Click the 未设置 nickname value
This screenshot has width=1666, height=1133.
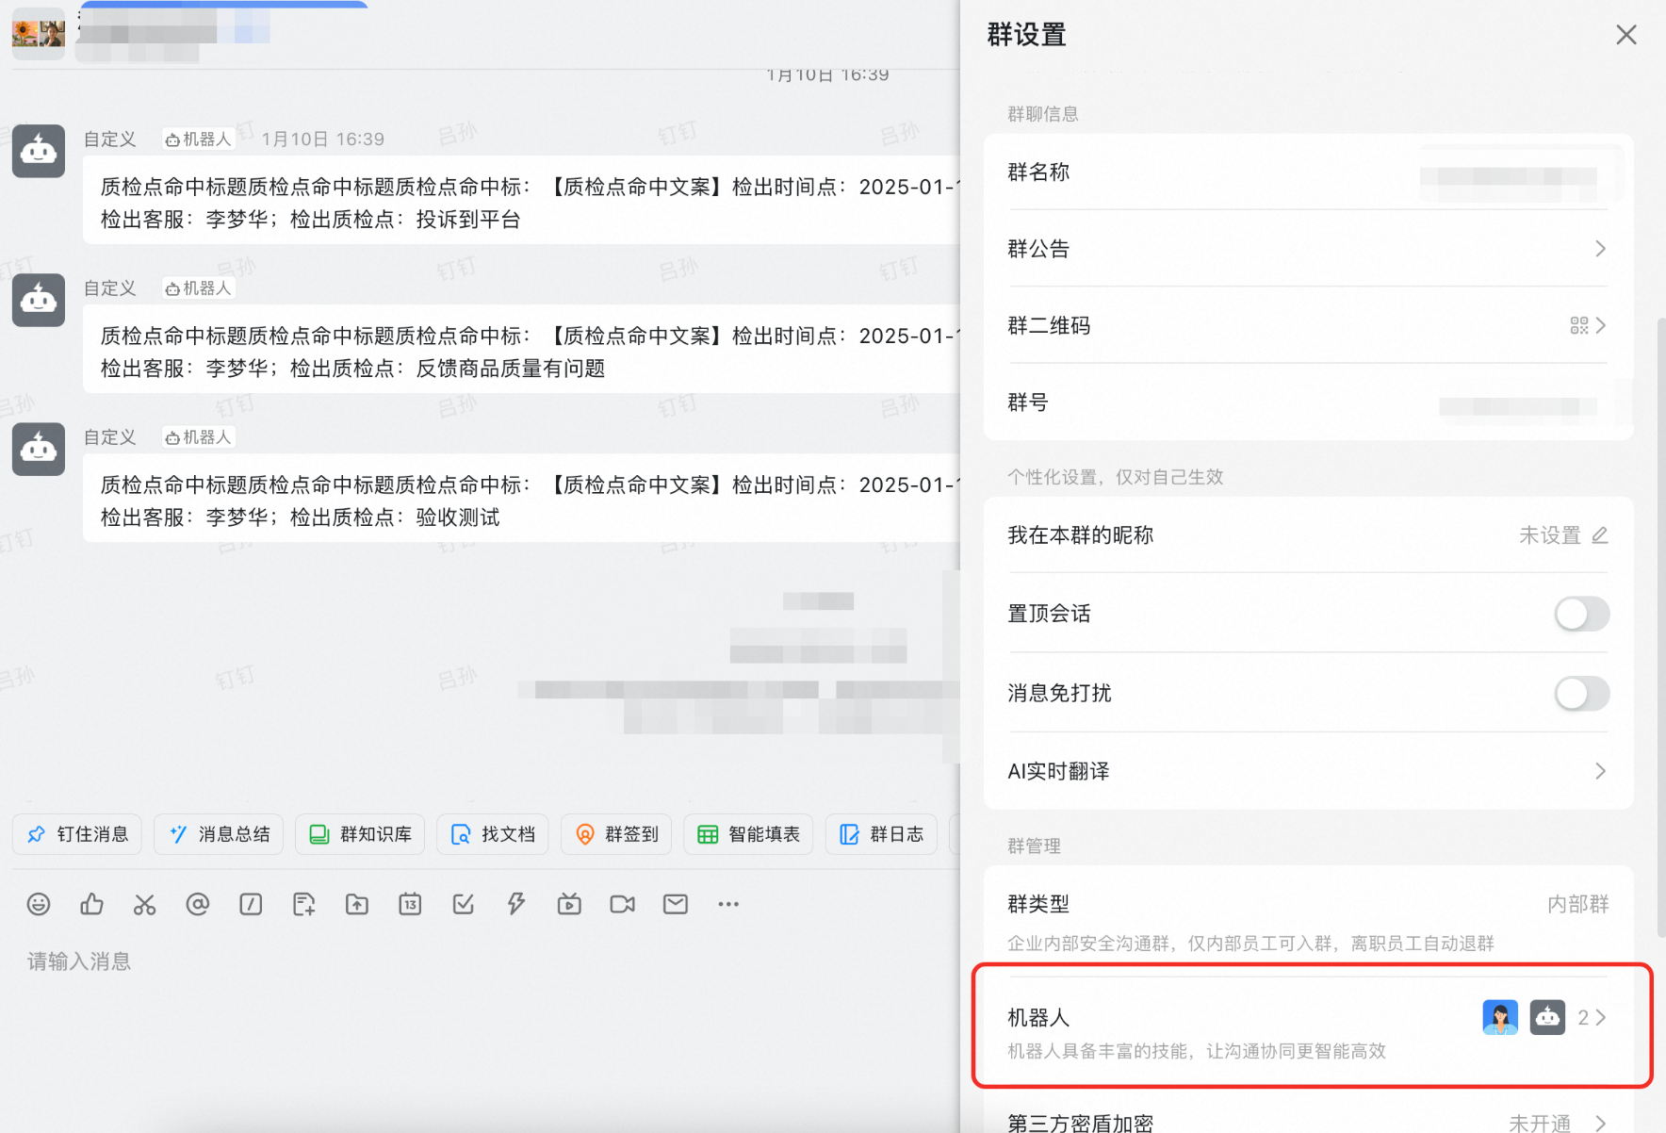1550,535
